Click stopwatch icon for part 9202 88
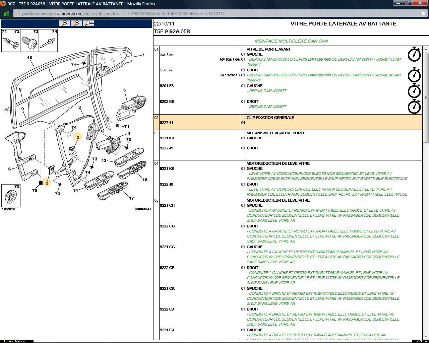The width and height of the screenshot is (429, 343). [x=414, y=75]
